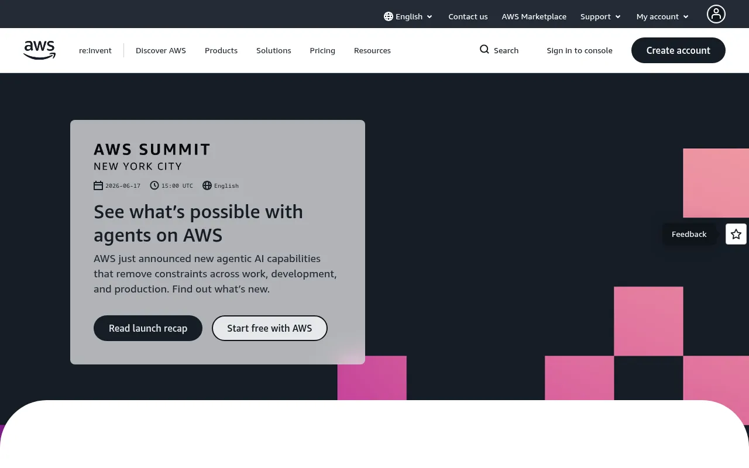Click the Contact us link

click(x=468, y=16)
